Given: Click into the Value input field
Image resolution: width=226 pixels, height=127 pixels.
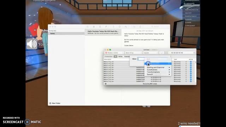Looking at the screenshot, I should click(141, 59).
